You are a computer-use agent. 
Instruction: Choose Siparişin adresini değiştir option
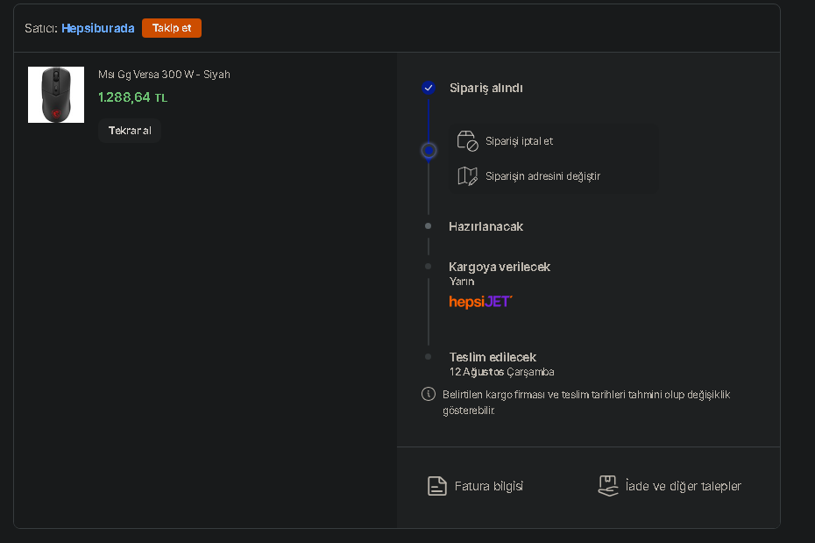click(542, 176)
